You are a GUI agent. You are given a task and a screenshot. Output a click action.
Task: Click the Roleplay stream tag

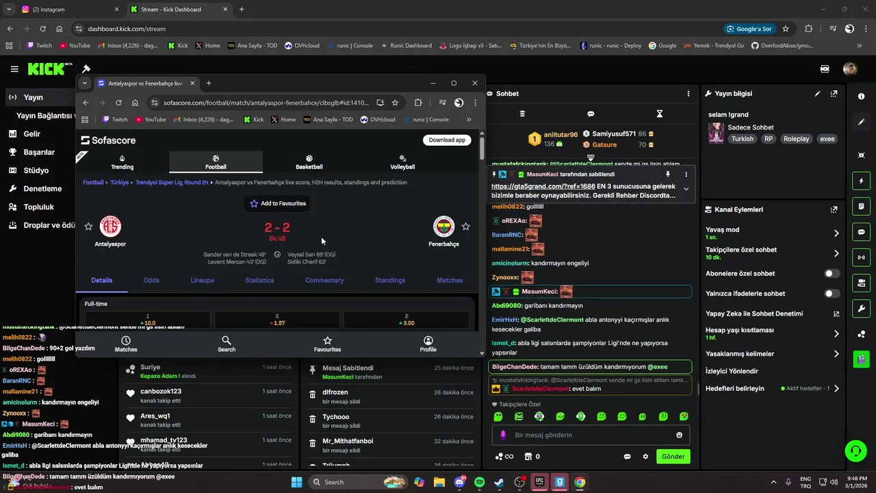[x=796, y=139]
